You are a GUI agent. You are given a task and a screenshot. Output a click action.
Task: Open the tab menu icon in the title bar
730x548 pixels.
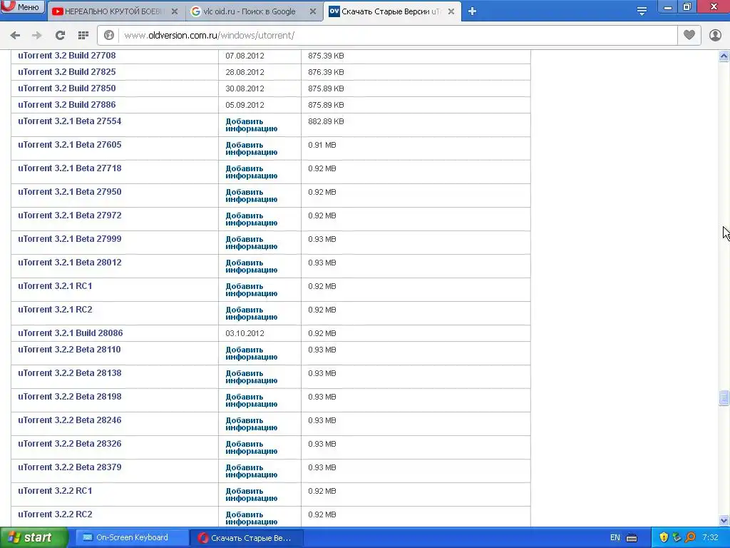642,11
